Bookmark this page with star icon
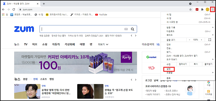The image size is (216, 101). pyautogui.click(x=190, y=9)
